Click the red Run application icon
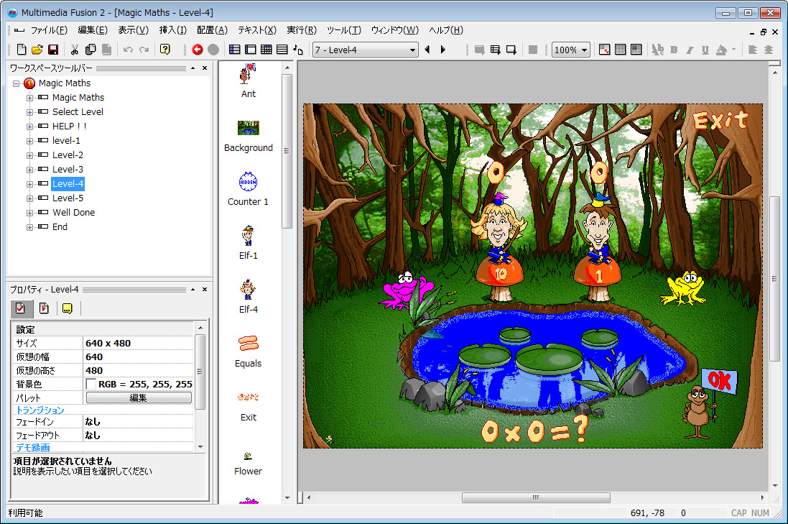 pyautogui.click(x=198, y=50)
